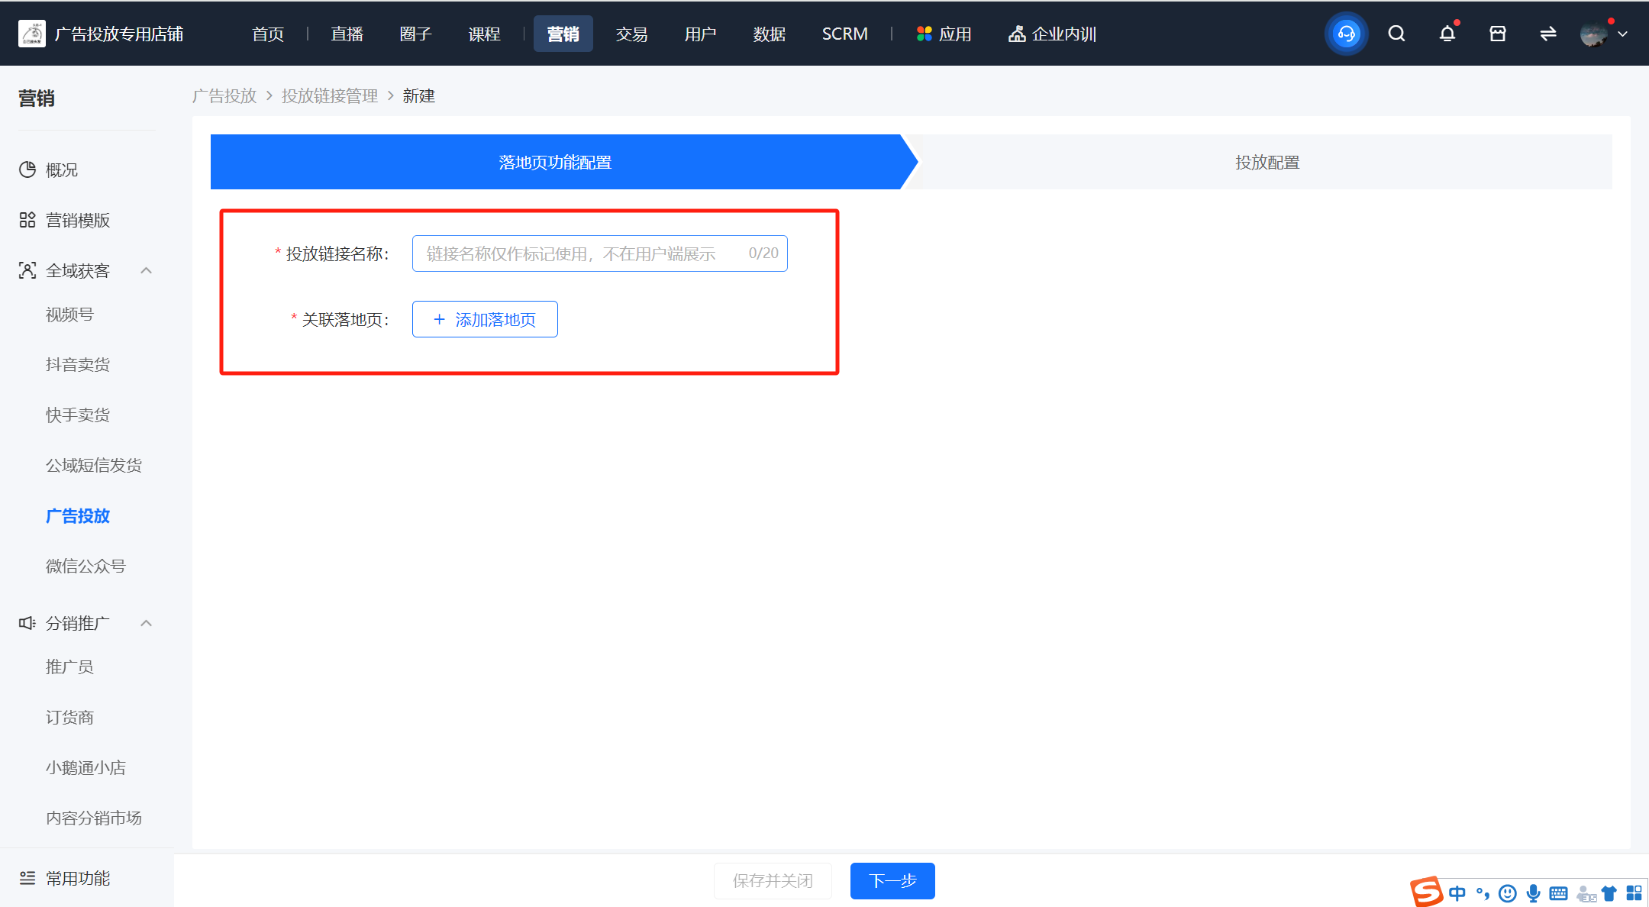Open 推广员 in the sidebar
The width and height of the screenshot is (1649, 907).
(x=69, y=667)
